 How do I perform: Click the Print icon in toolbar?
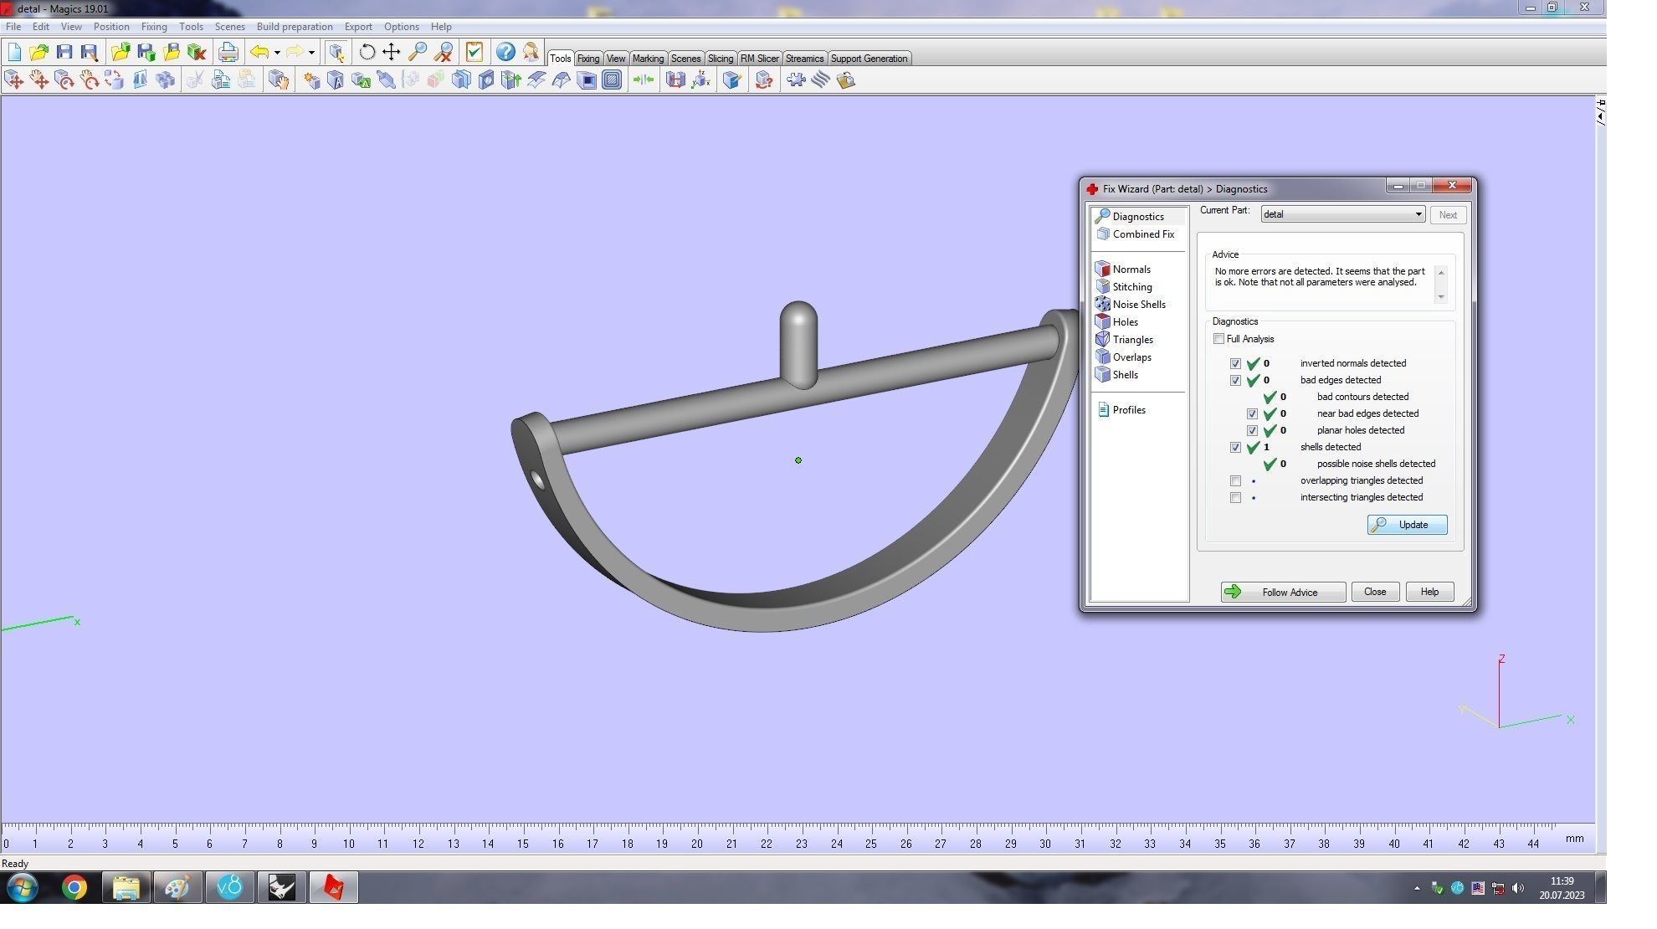(228, 52)
